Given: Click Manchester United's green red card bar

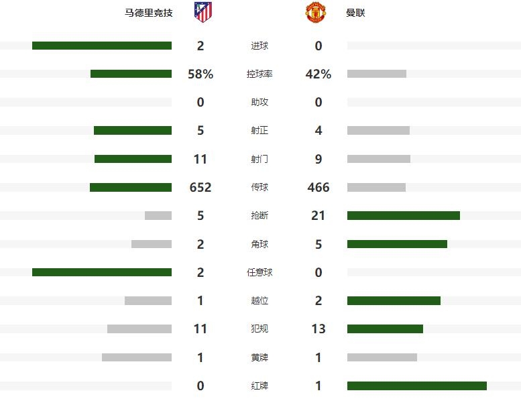Looking at the screenshot, I should [417, 386].
